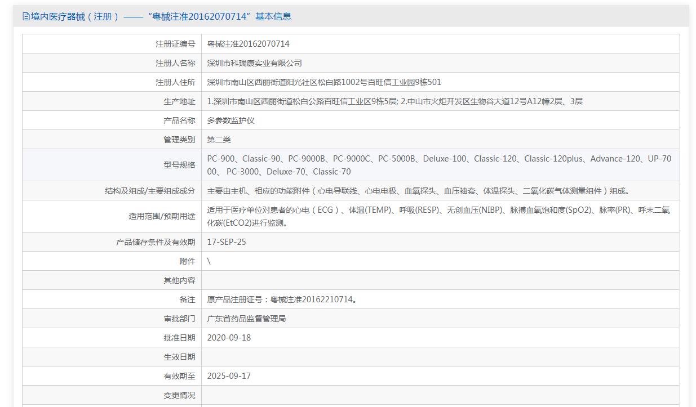The image size is (696, 407).
Task: Select structure text starting '主要由主机'
Action: (x=419, y=191)
